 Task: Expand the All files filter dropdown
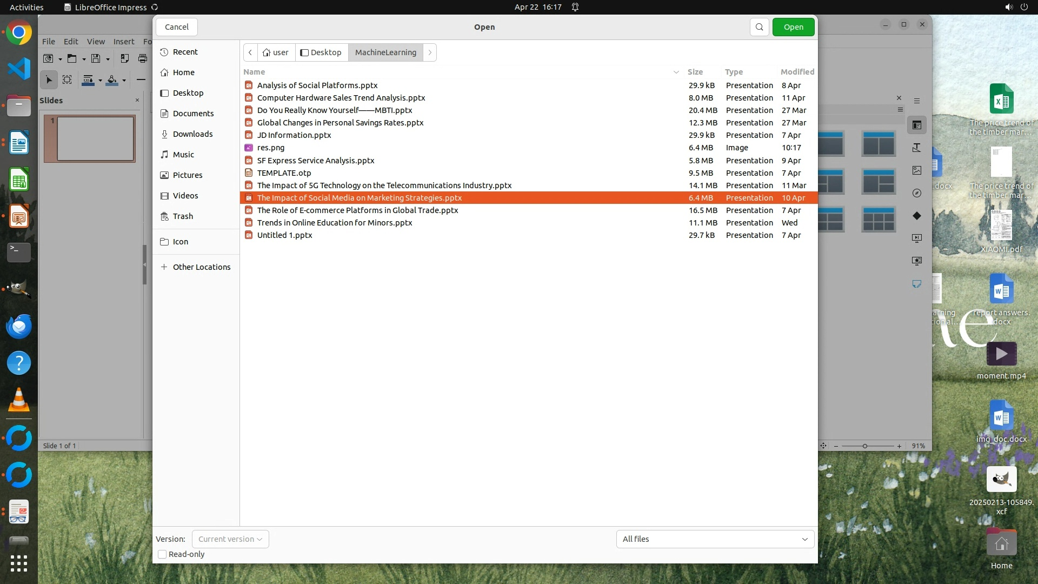715,539
